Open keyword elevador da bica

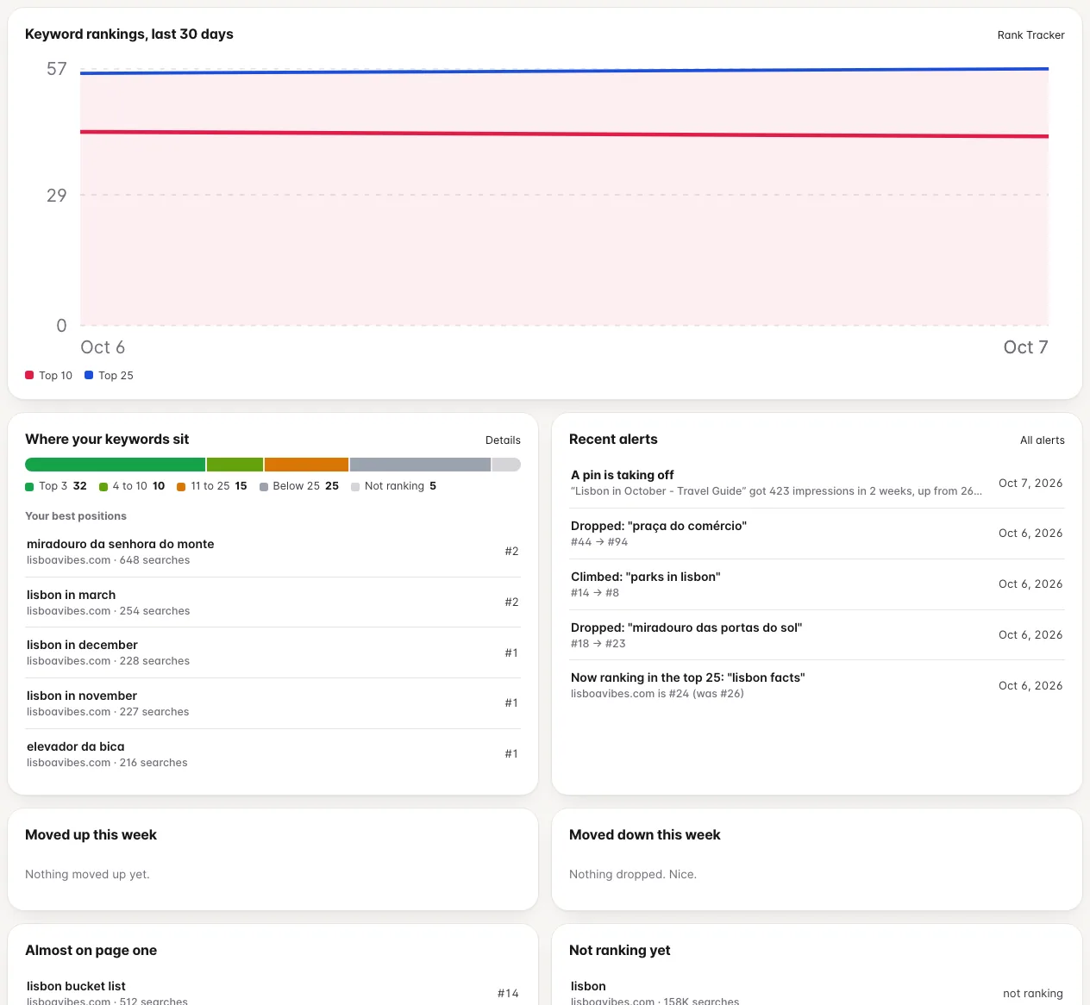[272, 754]
